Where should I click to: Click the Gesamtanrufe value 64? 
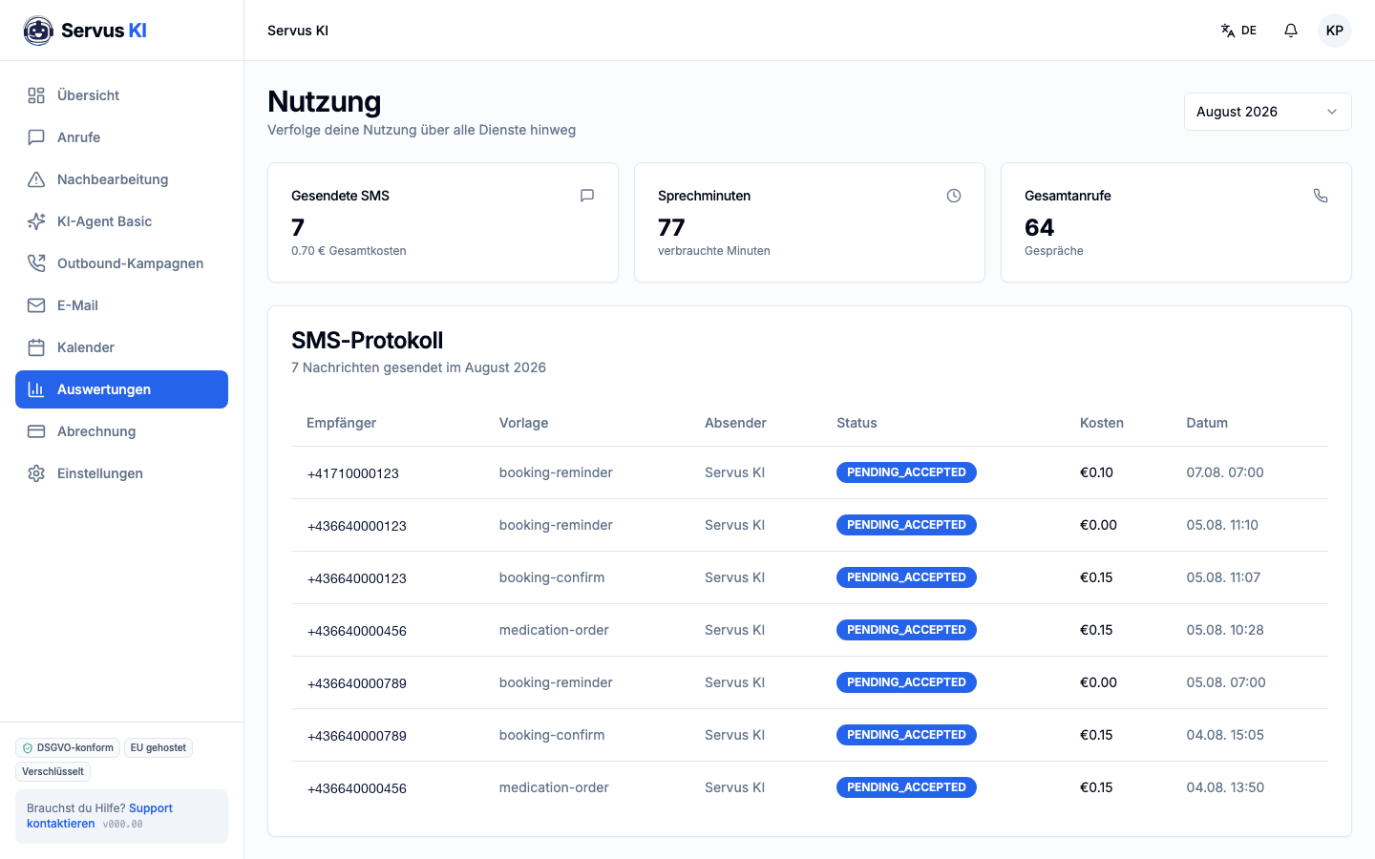pyautogui.click(x=1039, y=227)
